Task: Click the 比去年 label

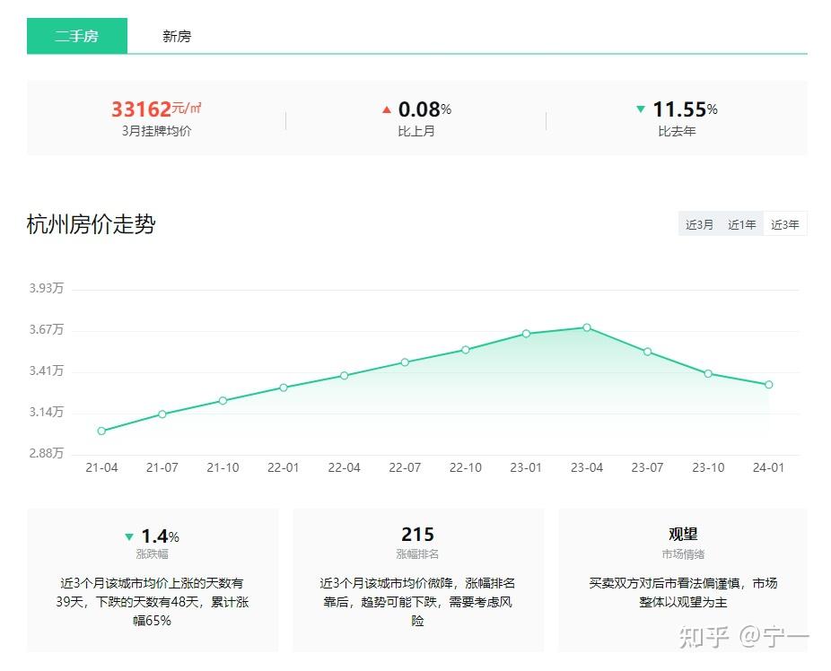Action: 677,131
